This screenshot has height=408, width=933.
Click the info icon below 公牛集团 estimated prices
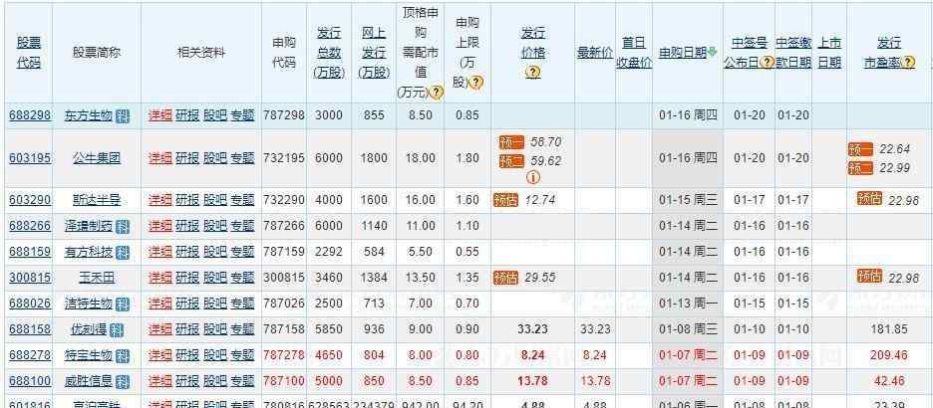[x=533, y=178]
